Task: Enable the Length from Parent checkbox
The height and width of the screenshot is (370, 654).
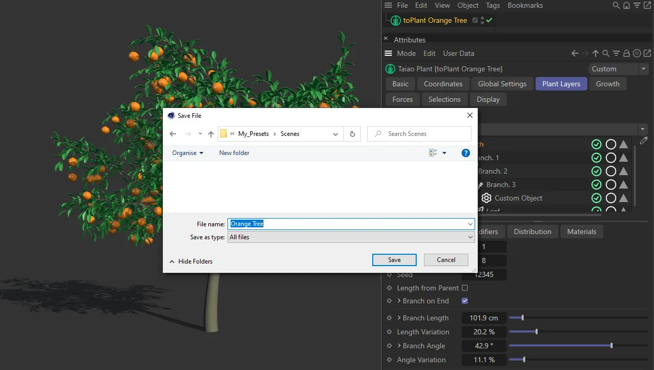Action: 464,288
